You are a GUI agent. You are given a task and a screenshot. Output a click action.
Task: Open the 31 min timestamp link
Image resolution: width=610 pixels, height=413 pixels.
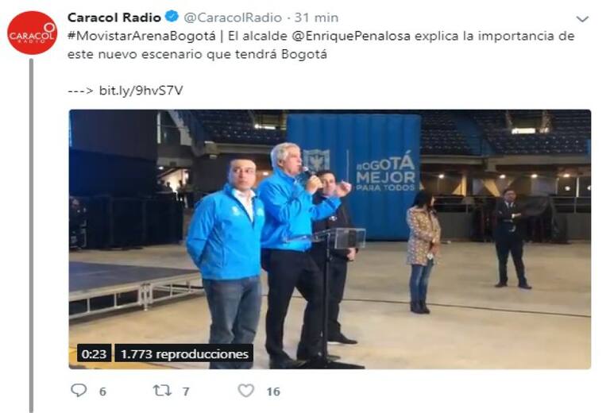(x=316, y=17)
